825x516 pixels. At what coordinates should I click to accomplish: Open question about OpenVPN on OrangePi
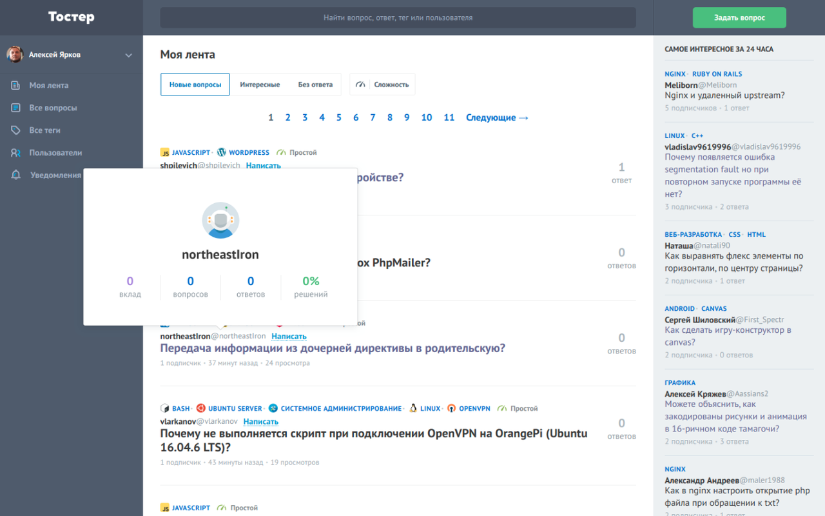[x=374, y=440]
